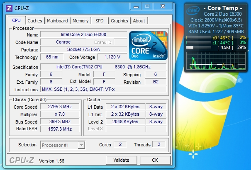Click the Clock: 2600Mhz line in Core Temp
Screen dimensions: 251x170
point(216,20)
